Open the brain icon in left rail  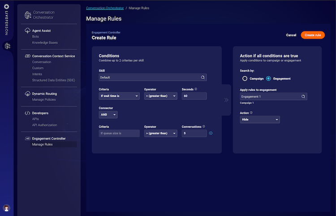click(8, 46)
